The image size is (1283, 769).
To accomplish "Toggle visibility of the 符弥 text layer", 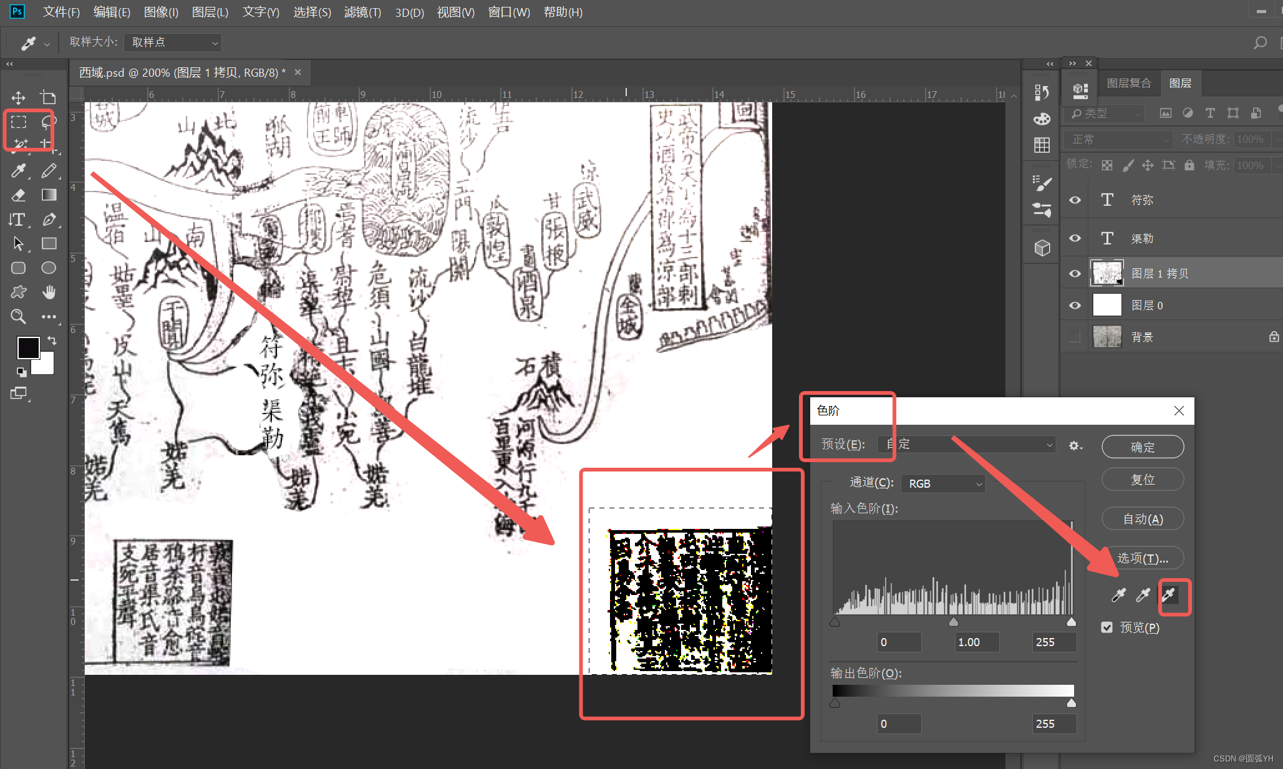I will 1074,200.
